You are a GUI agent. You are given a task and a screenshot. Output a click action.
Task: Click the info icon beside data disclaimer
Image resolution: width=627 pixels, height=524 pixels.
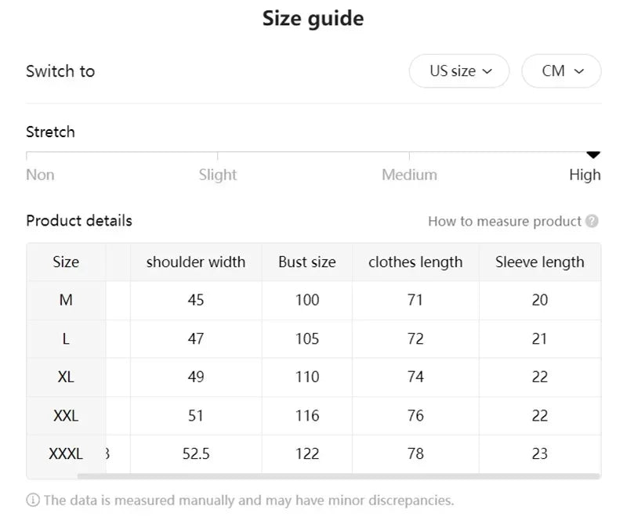(33, 500)
